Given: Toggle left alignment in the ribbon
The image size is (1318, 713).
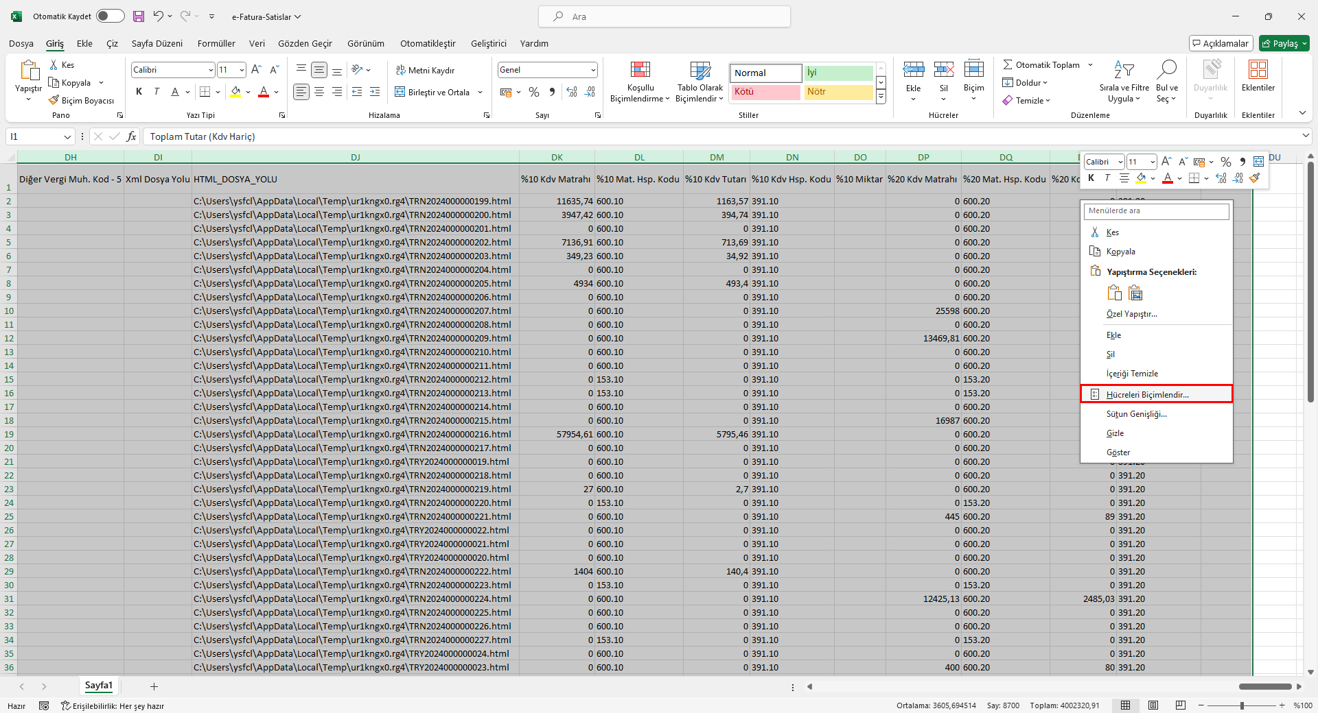Looking at the screenshot, I should (x=301, y=92).
